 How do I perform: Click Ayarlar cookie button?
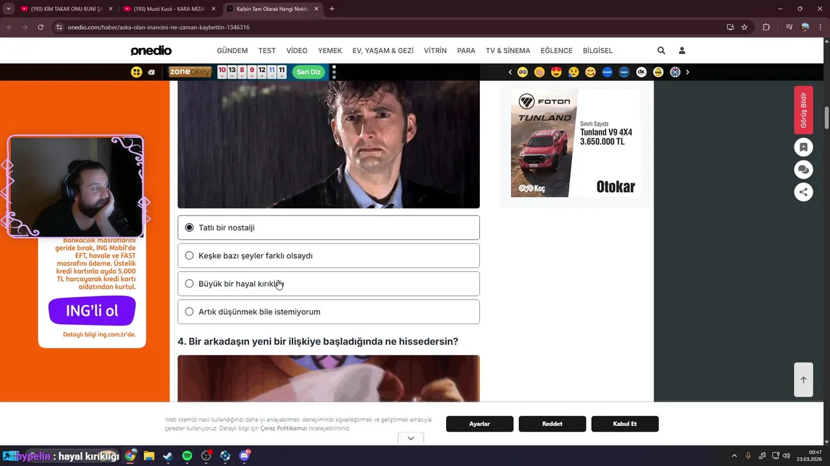480,424
